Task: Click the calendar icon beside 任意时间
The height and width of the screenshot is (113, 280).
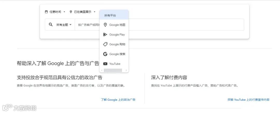Action: pyautogui.click(x=46, y=12)
